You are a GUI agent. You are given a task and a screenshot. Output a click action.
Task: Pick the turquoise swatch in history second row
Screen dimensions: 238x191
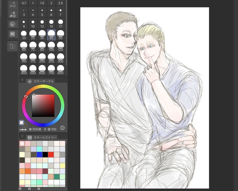click(39, 149)
